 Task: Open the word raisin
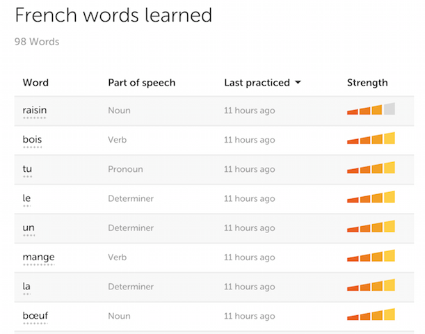pyautogui.click(x=35, y=110)
